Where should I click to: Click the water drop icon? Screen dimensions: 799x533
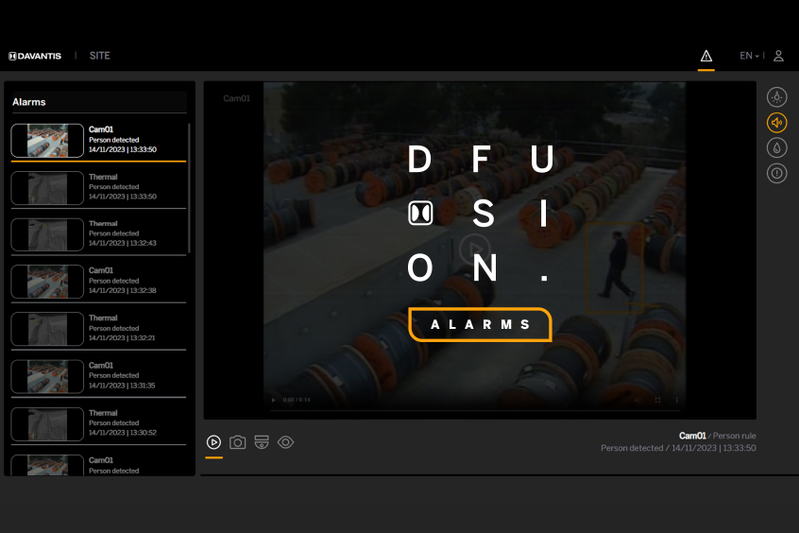pos(776,148)
